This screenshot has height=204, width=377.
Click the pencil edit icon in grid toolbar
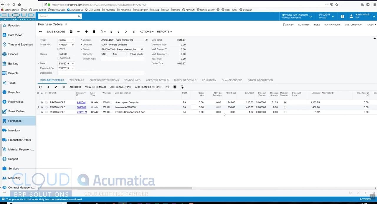click(x=56, y=87)
